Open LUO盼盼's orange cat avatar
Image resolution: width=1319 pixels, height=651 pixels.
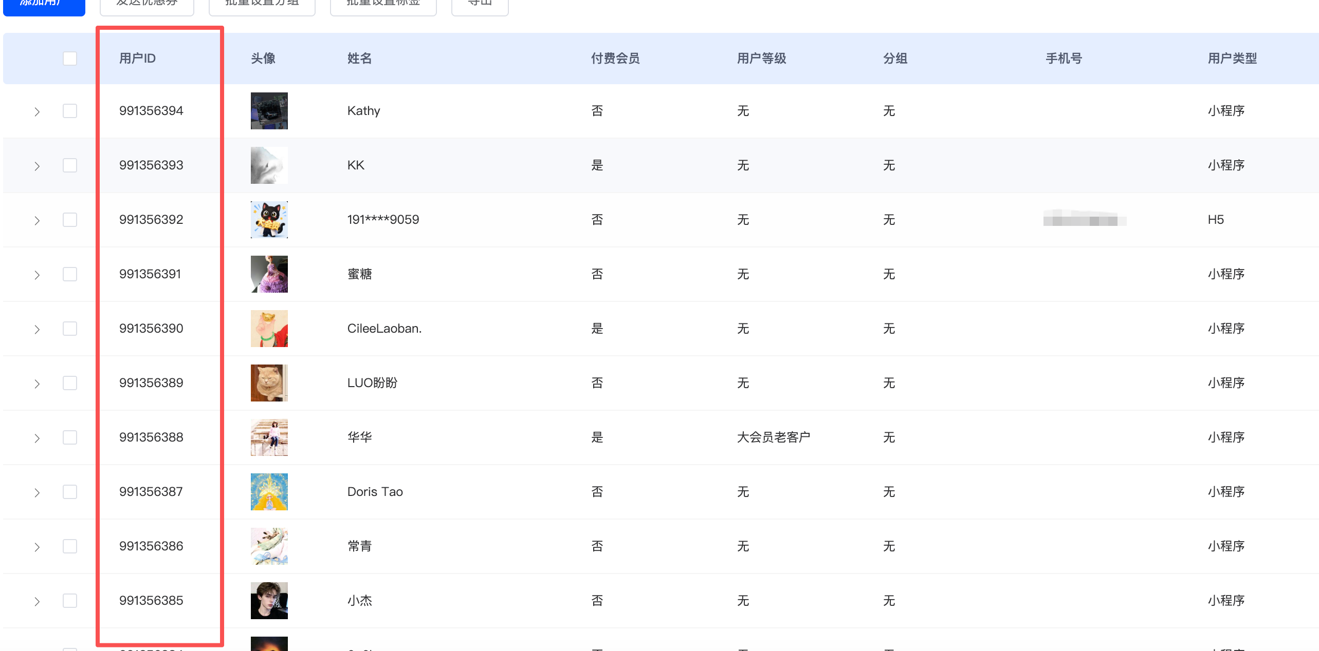click(269, 383)
